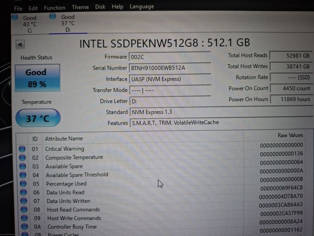The height and width of the screenshot is (236, 314).
Task: Select the Data Units Written attribute name
Action: [68, 201]
